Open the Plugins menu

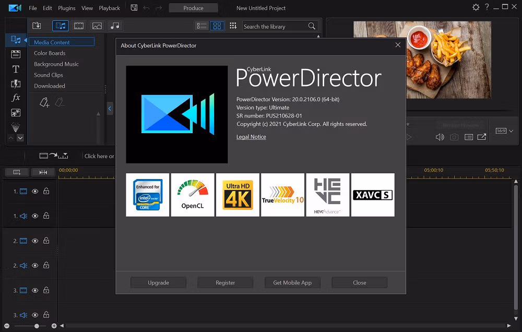[x=67, y=8]
